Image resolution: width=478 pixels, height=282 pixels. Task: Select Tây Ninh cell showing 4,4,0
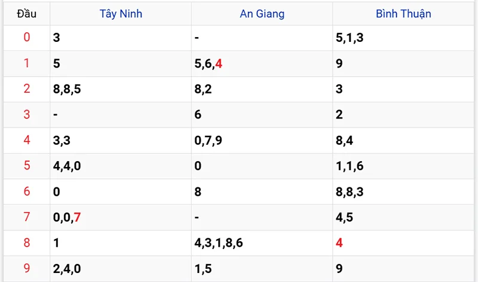point(67,166)
